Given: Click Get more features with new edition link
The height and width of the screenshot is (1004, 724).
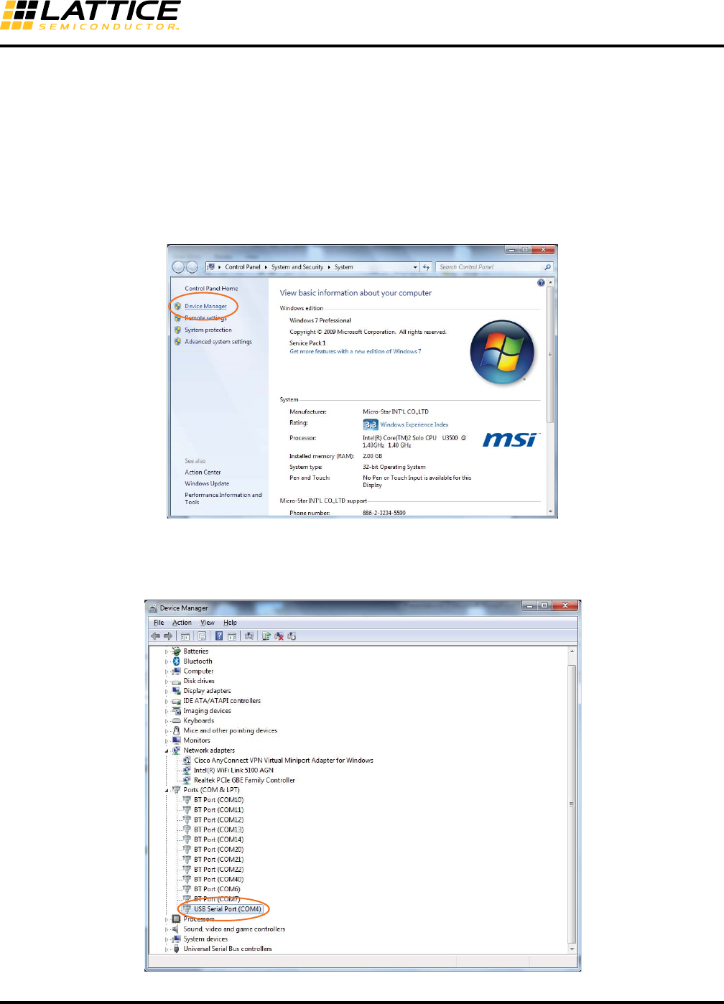Looking at the screenshot, I should tap(356, 352).
